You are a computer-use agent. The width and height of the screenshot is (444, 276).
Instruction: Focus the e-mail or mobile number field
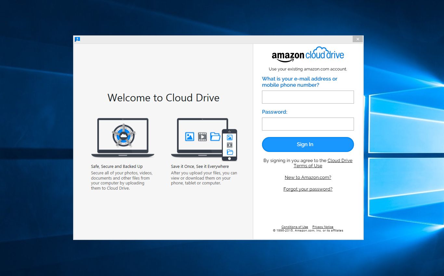tap(308, 97)
